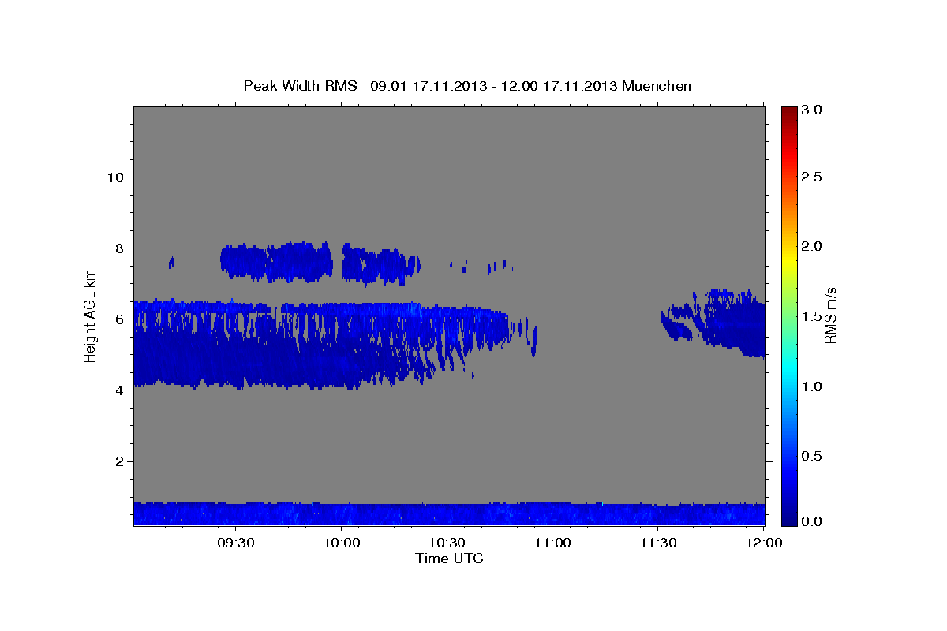Click the 12:00 time tick label
The width and height of the screenshot is (947, 631).
point(763,543)
